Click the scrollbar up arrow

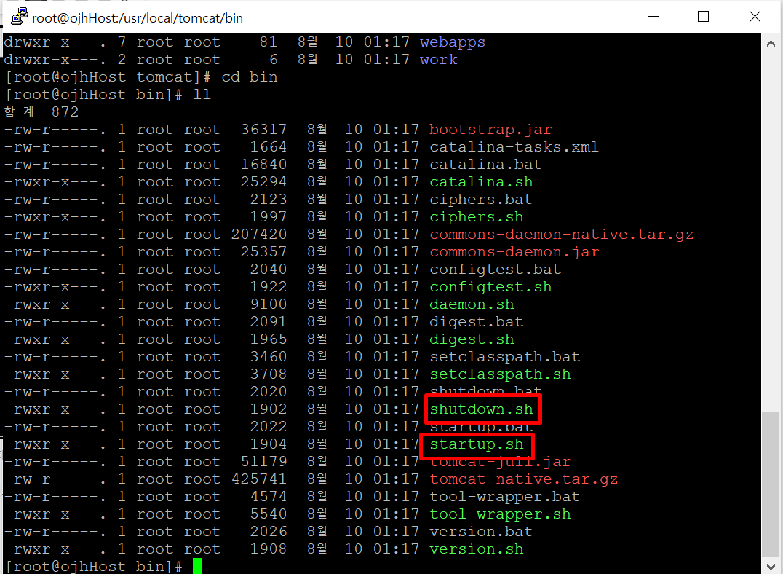tap(771, 44)
